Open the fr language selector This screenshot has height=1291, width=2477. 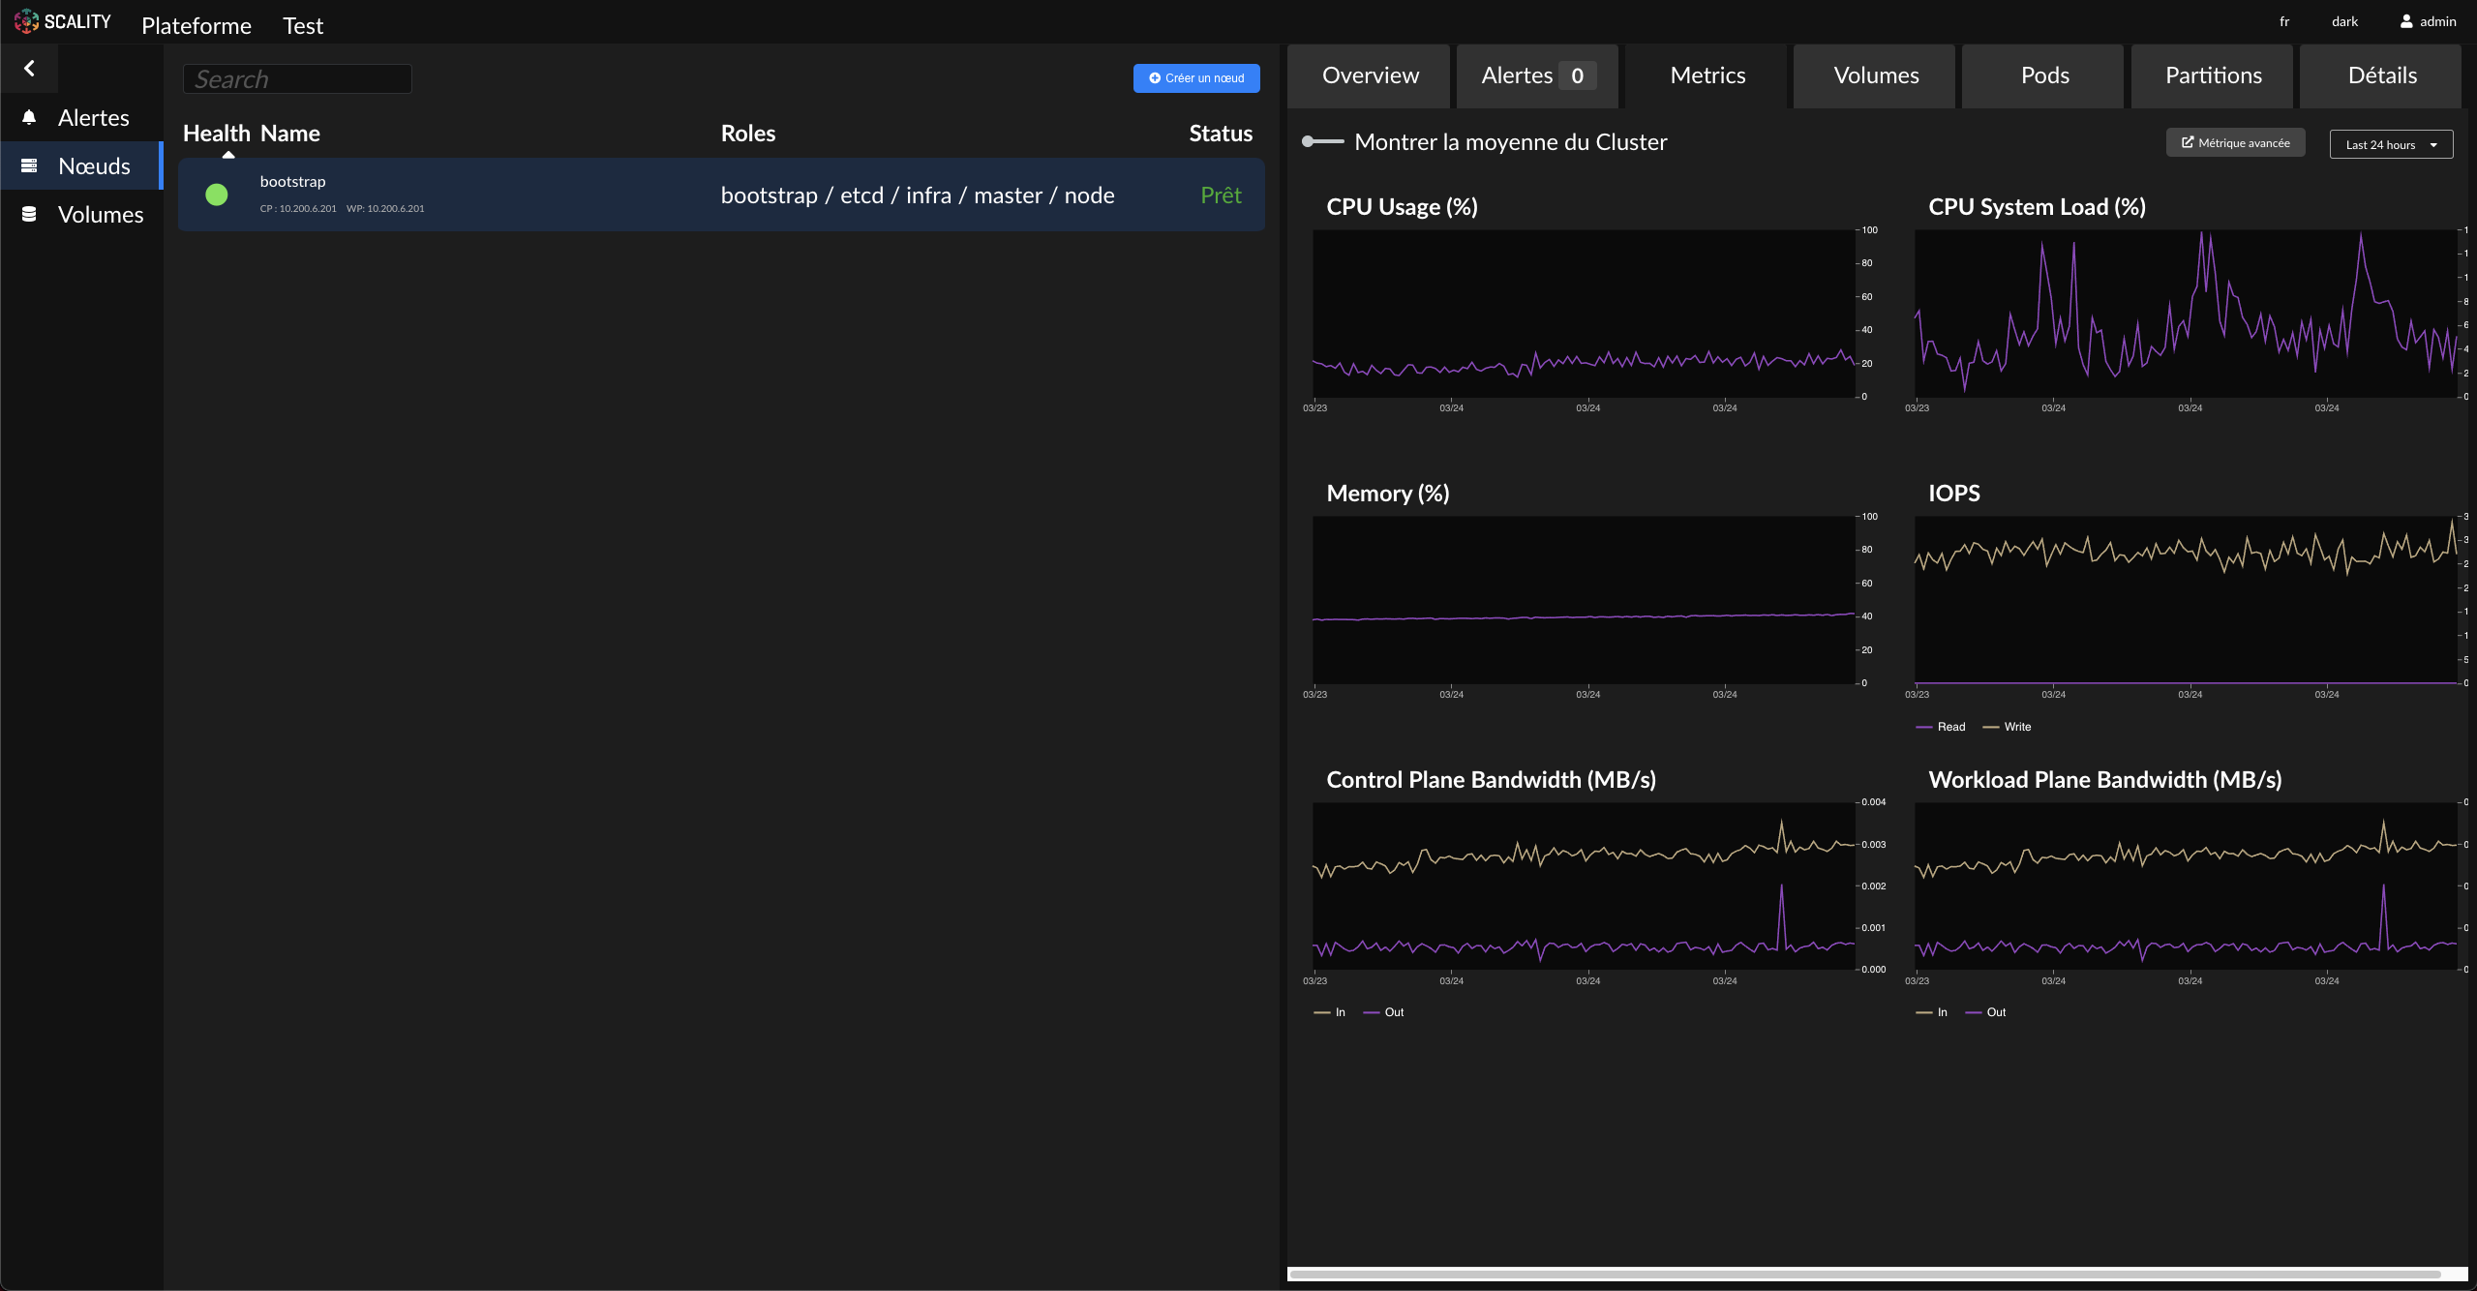tap(2284, 21)
